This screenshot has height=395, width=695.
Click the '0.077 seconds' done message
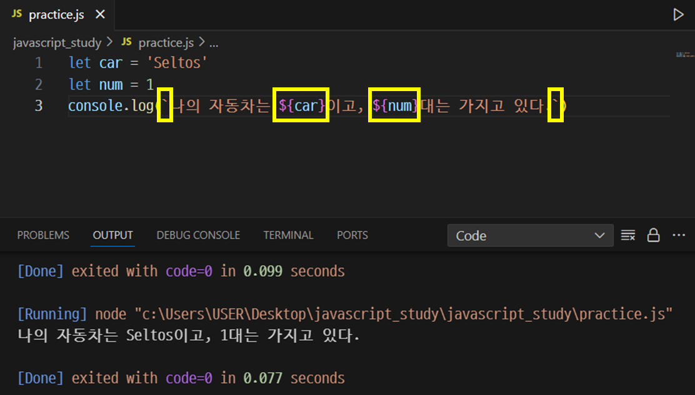pos(181,378)
